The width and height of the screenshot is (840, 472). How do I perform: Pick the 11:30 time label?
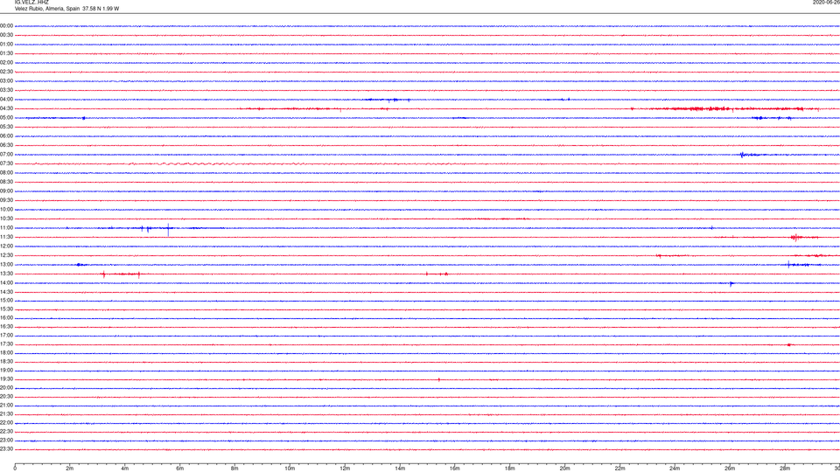(6, 237)
